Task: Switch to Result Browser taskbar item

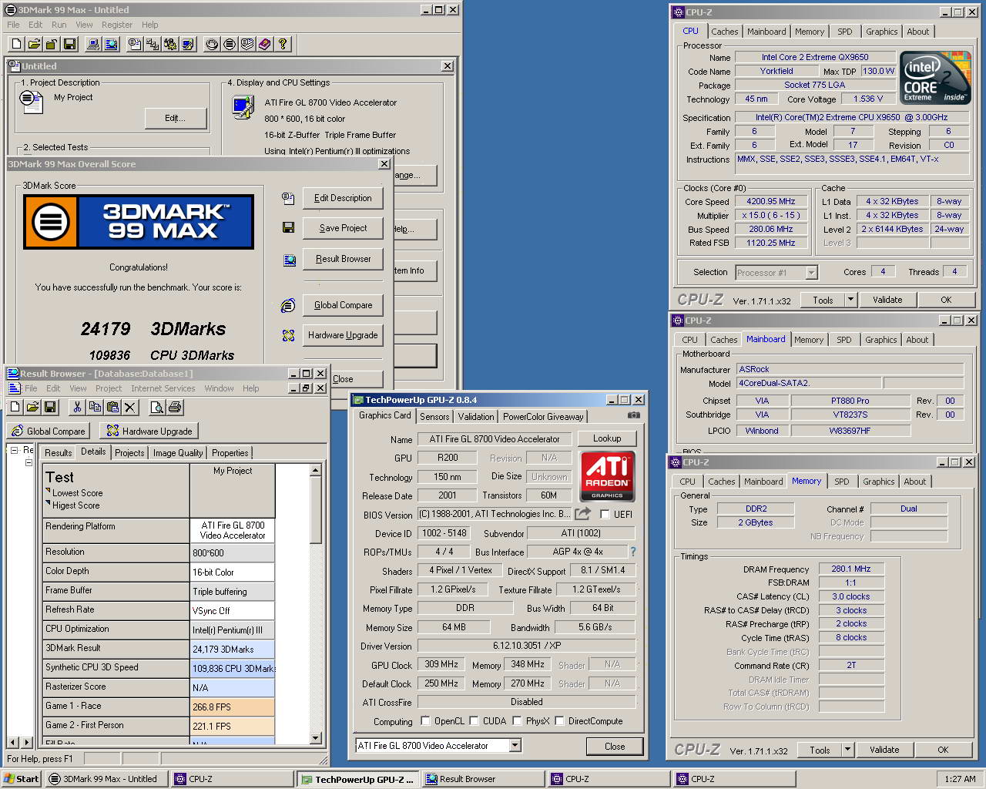Action: (x=482, y=779)
